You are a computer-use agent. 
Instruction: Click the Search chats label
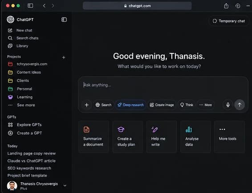27,38
